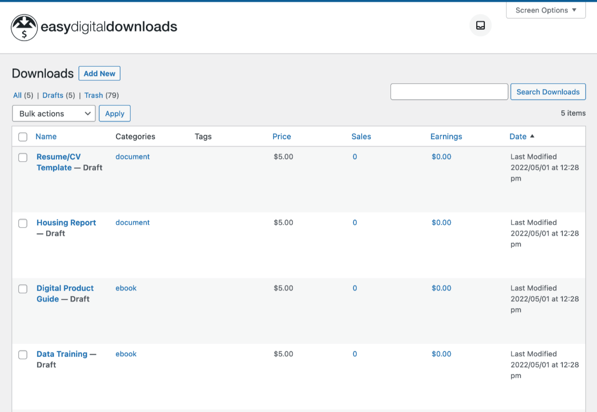597x412 pixels.
Task: Check the Resume/CV Template row checkbox
Action: pyautogui.click(x=23, y=157)
